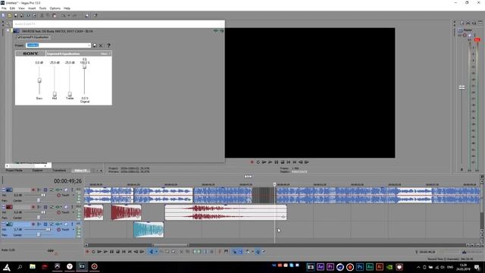Click Mid slider handle in equalizer
Viewport: 485px width, 273px height.
(x=55, y=94)
